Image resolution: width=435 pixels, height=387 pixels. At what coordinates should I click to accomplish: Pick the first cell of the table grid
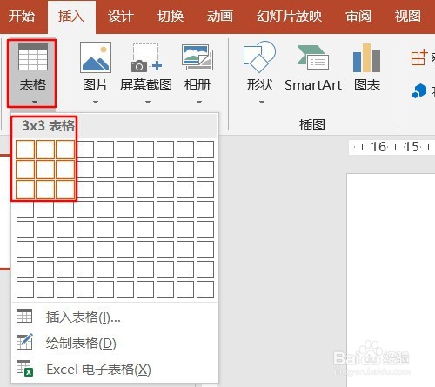pos(25,150)
